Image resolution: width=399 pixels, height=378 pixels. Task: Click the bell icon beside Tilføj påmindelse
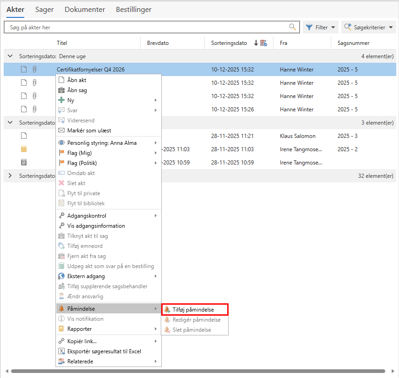click(x=167, y=310)
